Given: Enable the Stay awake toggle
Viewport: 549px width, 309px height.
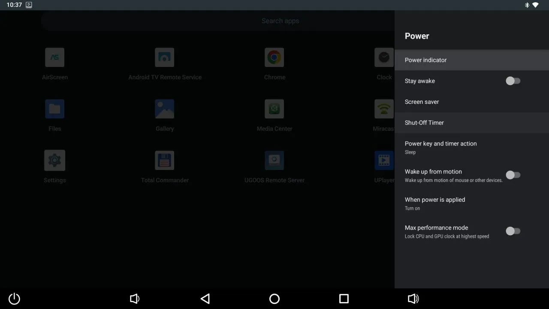Looking at the screenshot, I should click(513, 81).
